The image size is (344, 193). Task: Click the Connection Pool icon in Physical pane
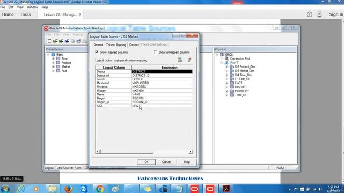[227, 58]
